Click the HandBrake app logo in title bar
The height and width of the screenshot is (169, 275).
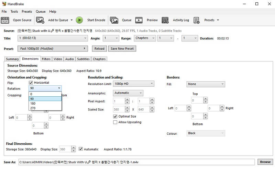pyautogui.click(x=4, y=4)
